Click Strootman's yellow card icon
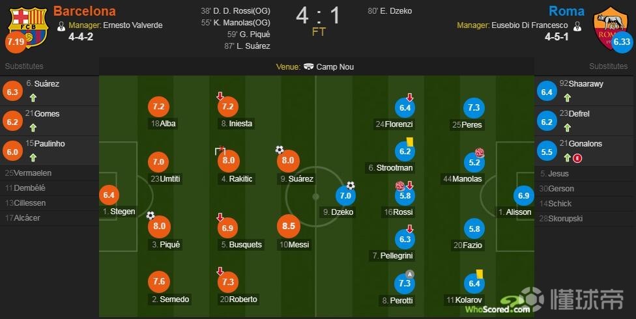 pos(409,141)
